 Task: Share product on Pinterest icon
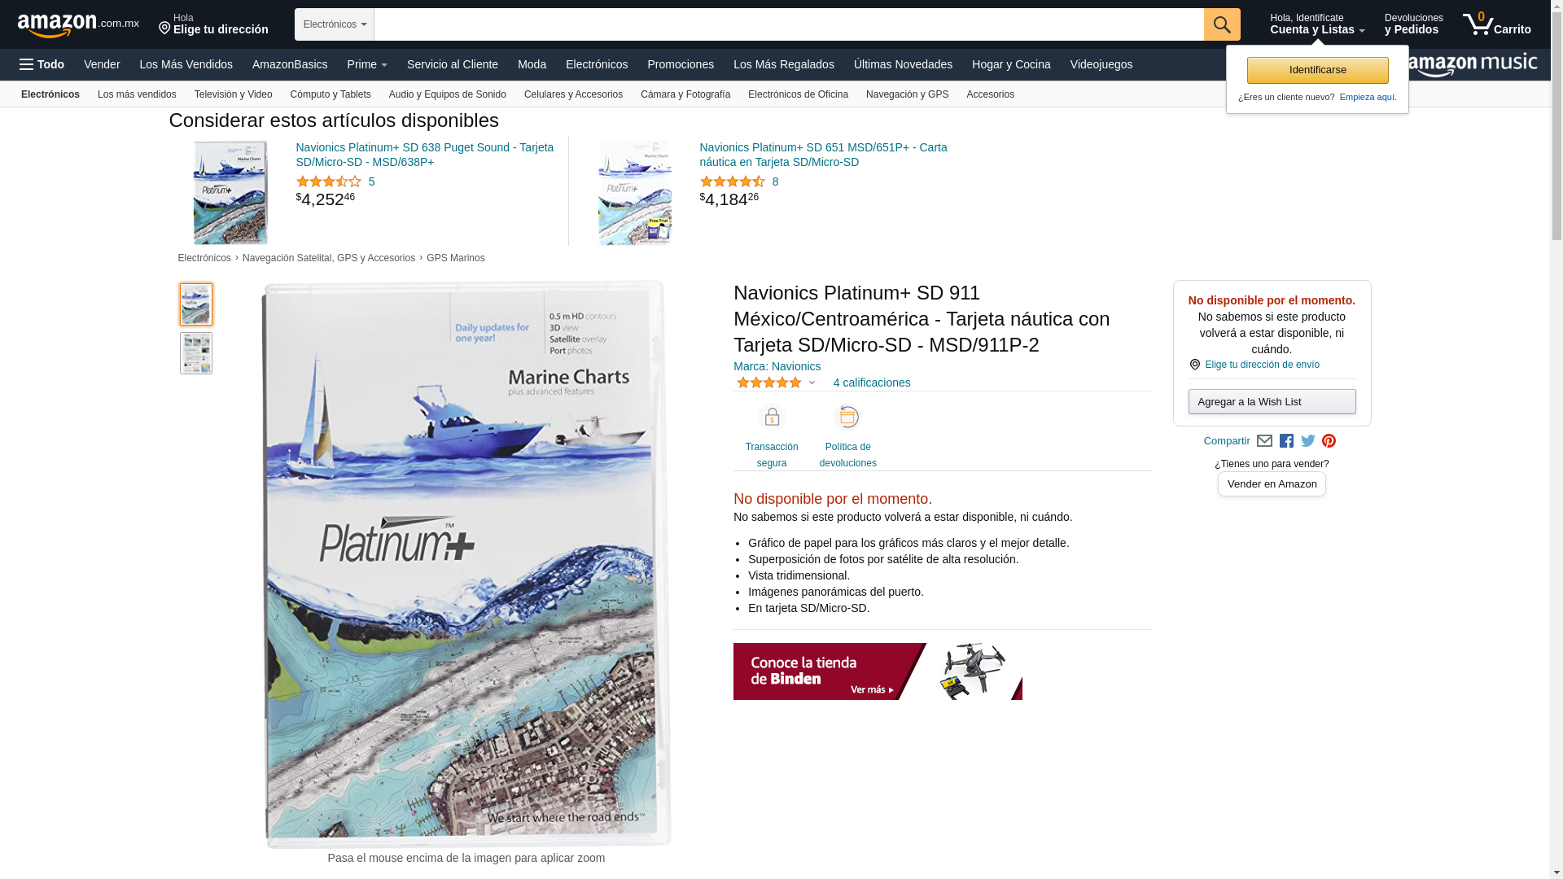pos(1329,441)
